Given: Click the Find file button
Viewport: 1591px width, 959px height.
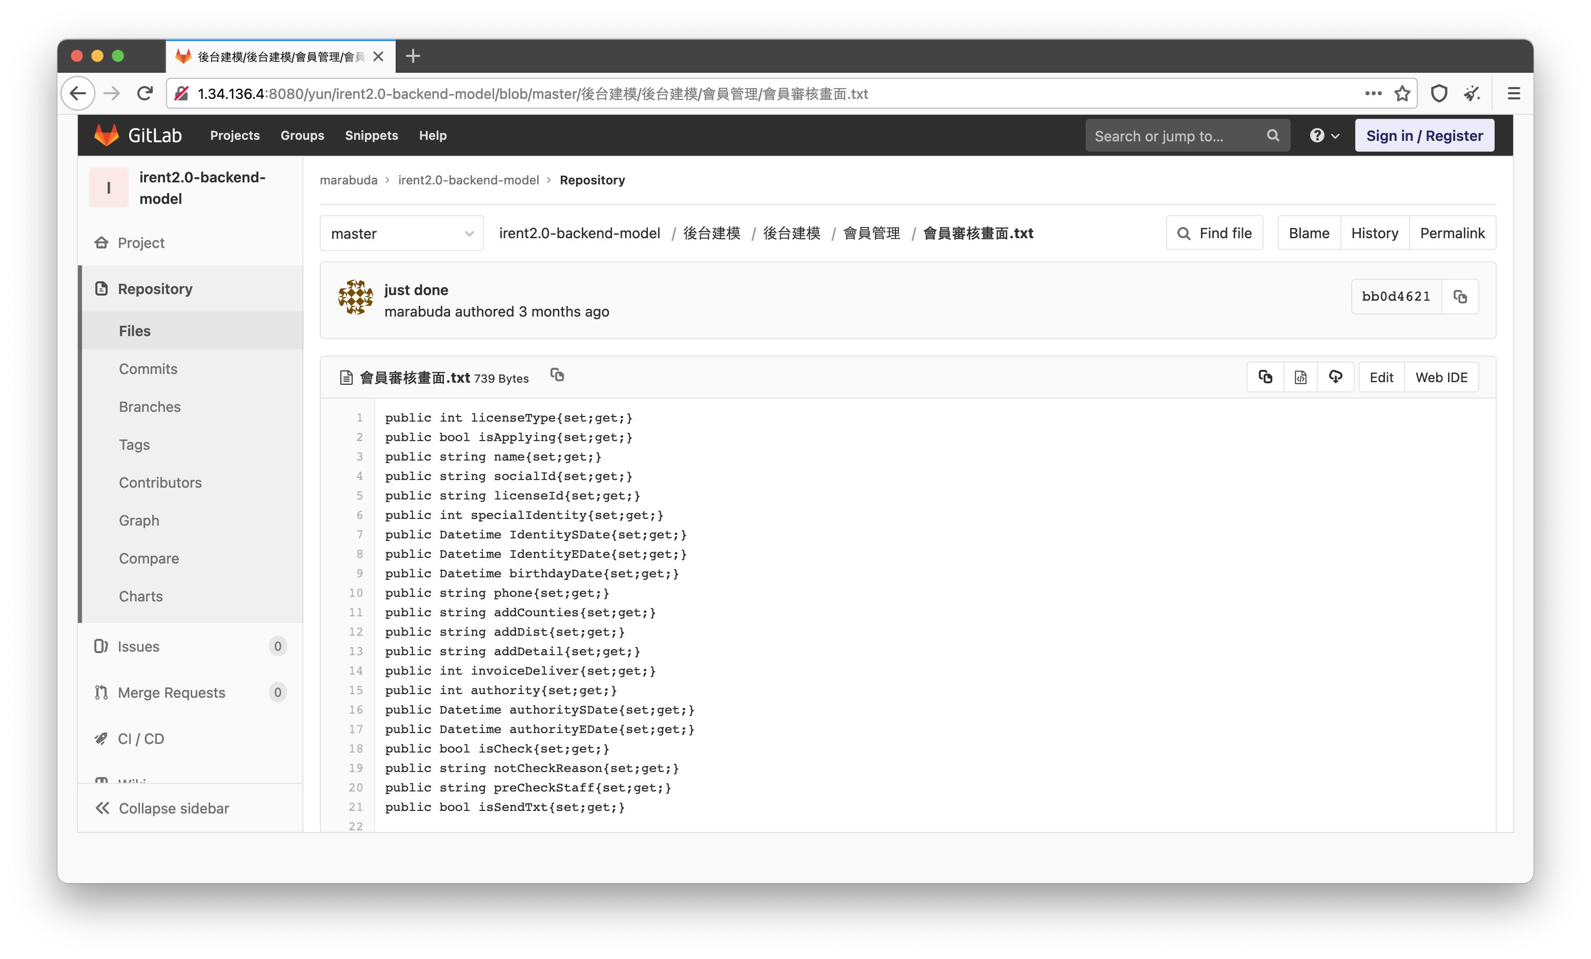Looking at the screenshot, I should [x=1215, y=233].
